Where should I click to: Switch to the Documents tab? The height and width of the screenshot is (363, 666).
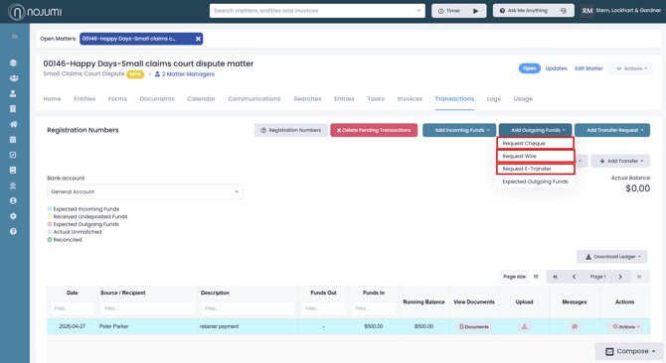point(157,99)
